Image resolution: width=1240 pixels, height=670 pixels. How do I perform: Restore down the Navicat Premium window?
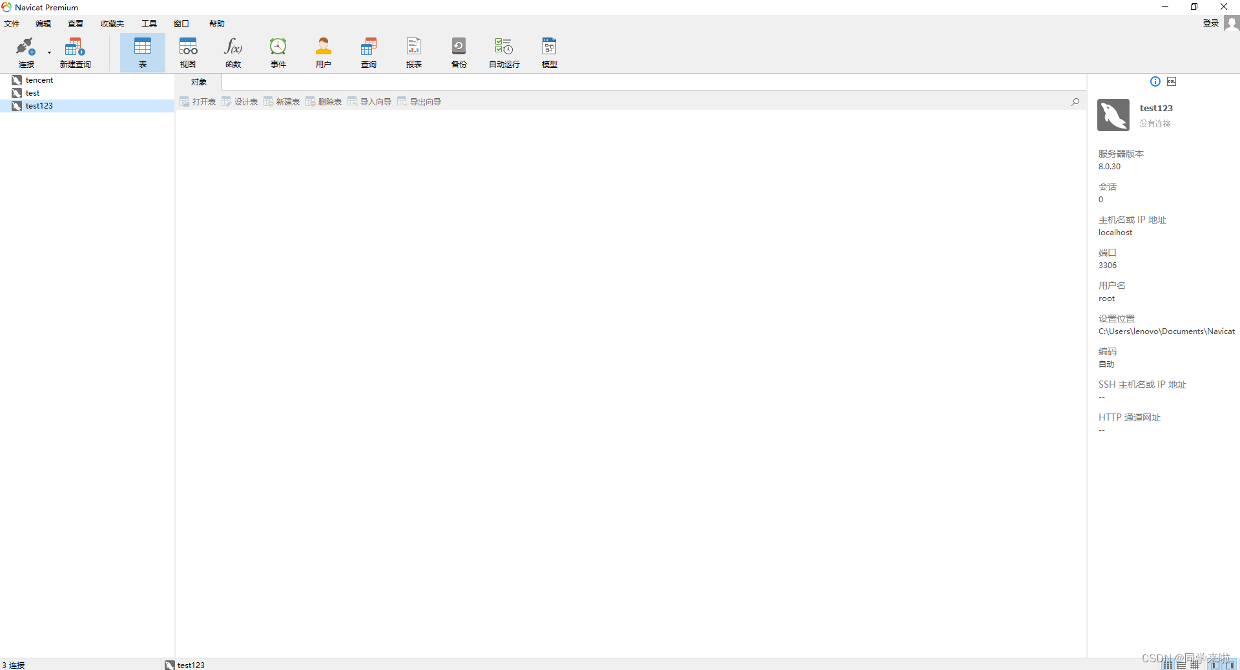click(x=1194, y=6)
